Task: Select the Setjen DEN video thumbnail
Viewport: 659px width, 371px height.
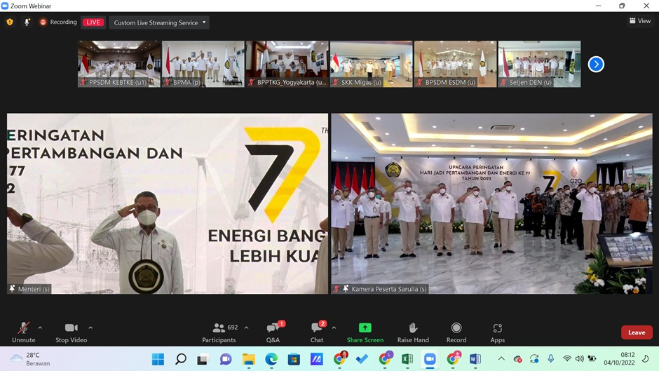Action: tap(539, 64)
